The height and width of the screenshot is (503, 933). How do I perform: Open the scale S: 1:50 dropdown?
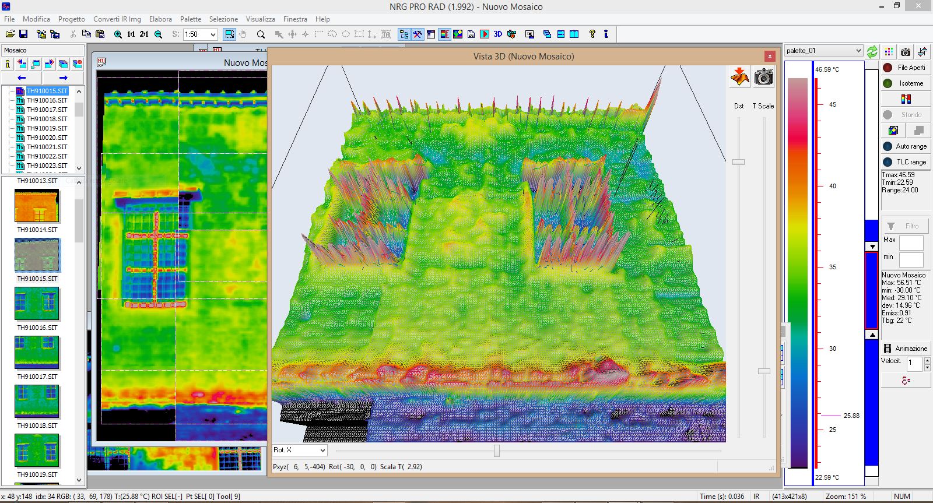tap(213, 34)
